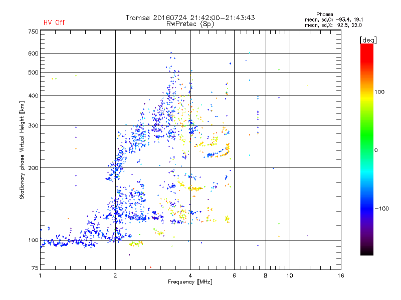
Task: Click the color bar '0' tick label
Action: 375,150
